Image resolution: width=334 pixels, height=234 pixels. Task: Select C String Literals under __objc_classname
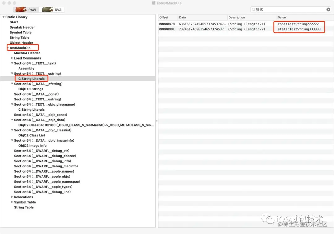coord(31,109)
